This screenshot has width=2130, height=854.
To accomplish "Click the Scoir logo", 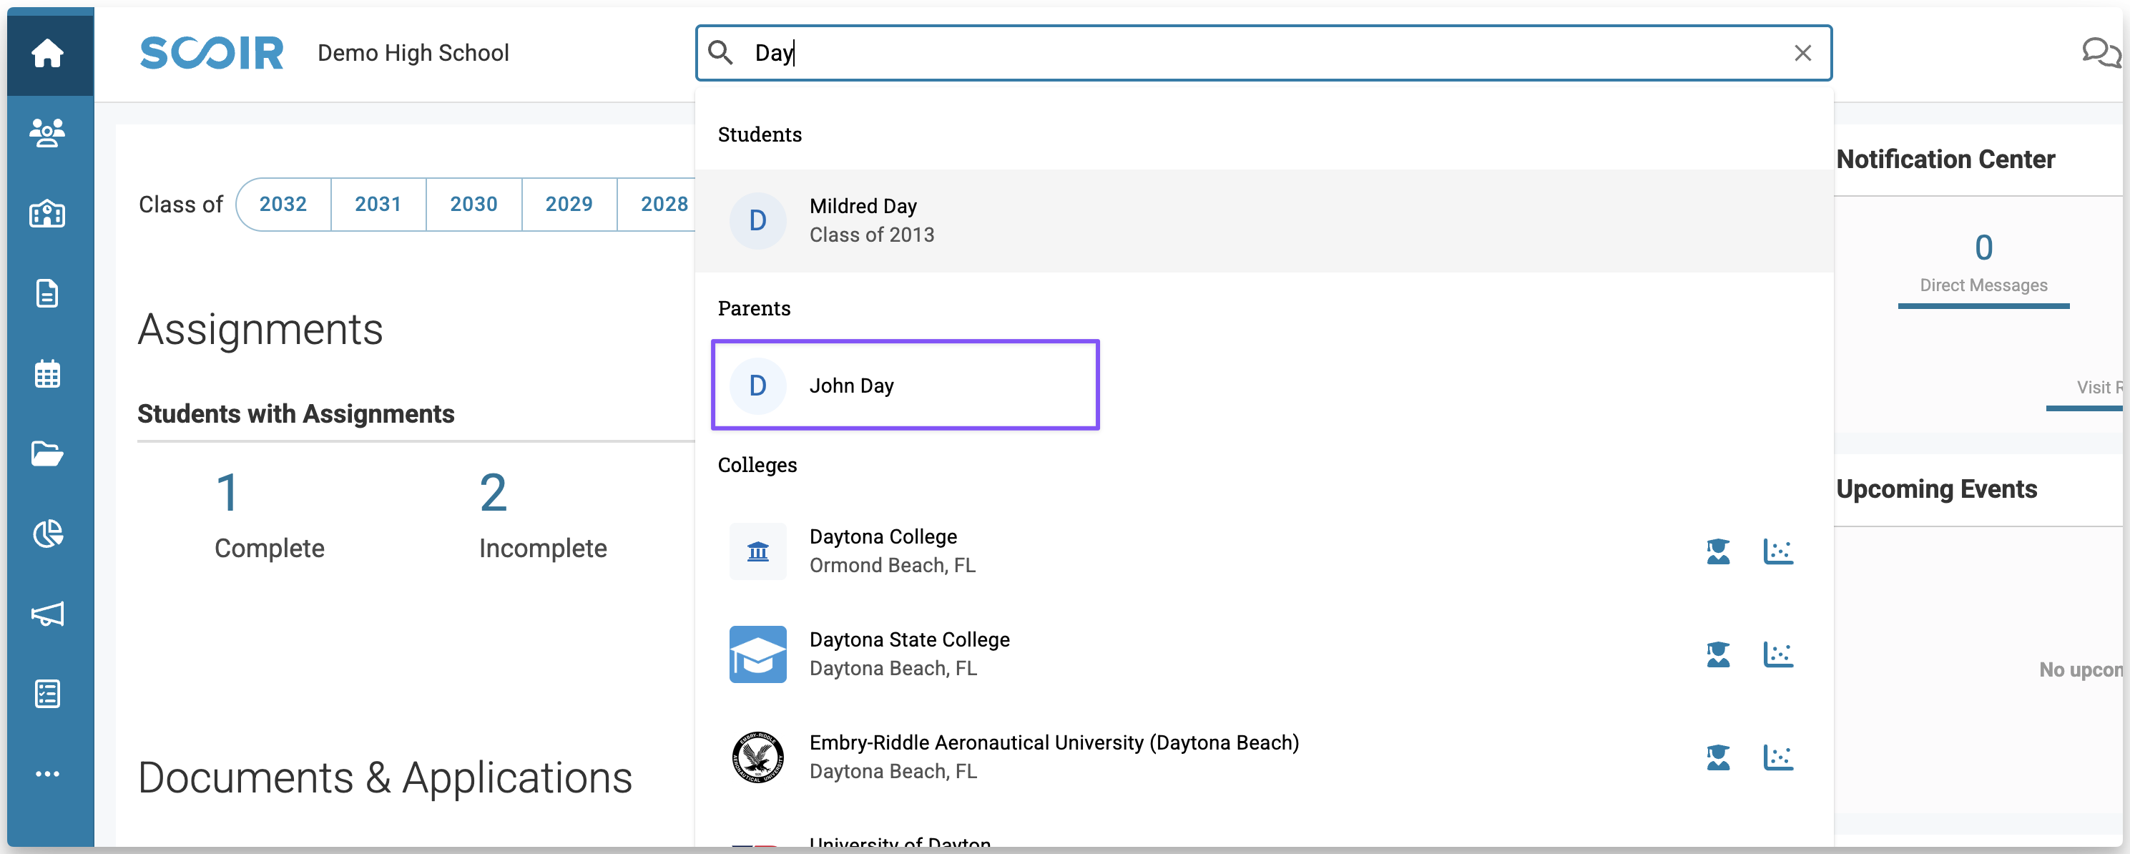I will pyautogui.click(x=212, y=53).
